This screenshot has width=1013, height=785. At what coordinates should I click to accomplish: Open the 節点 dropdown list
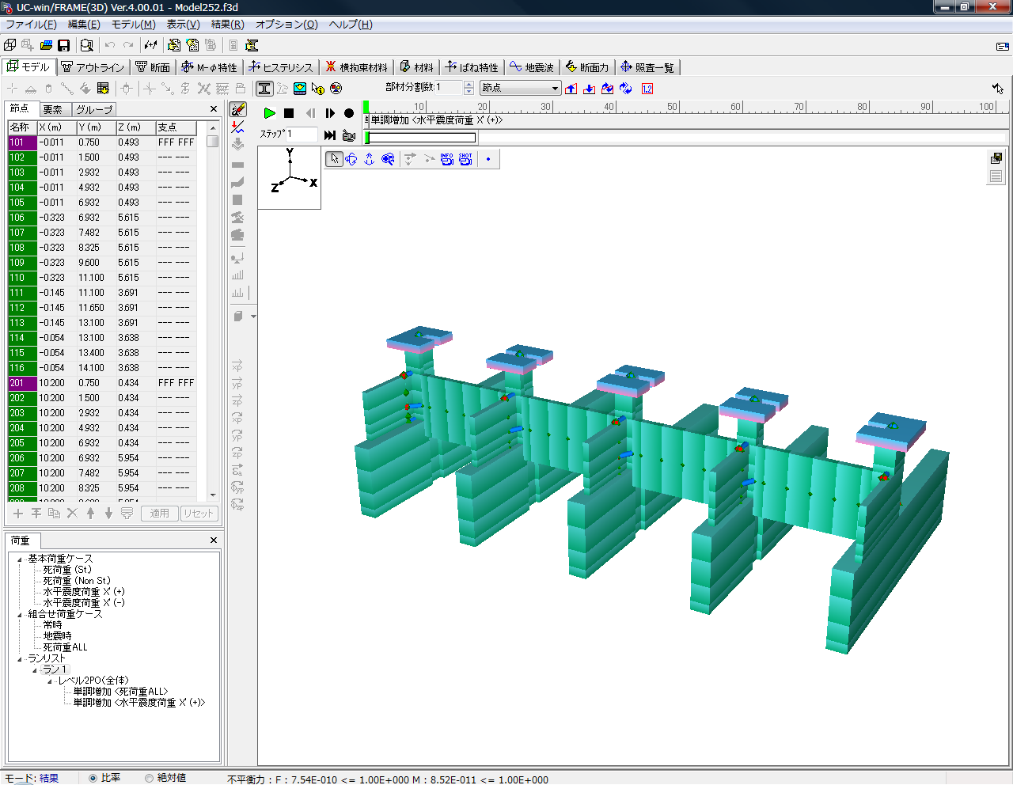[x=555, y=89]
